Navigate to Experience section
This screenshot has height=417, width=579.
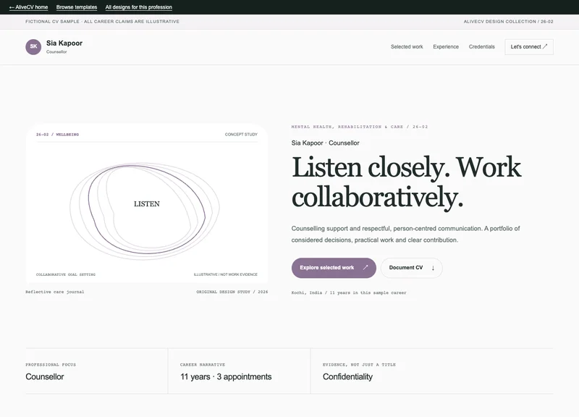point(446,46)
